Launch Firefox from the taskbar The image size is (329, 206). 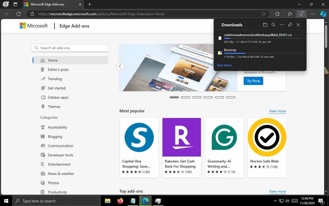point(120,201)
